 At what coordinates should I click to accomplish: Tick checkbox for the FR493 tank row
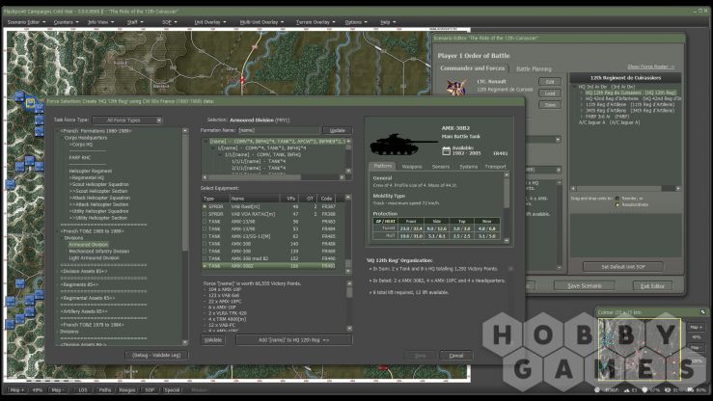[x=205, y=221]
